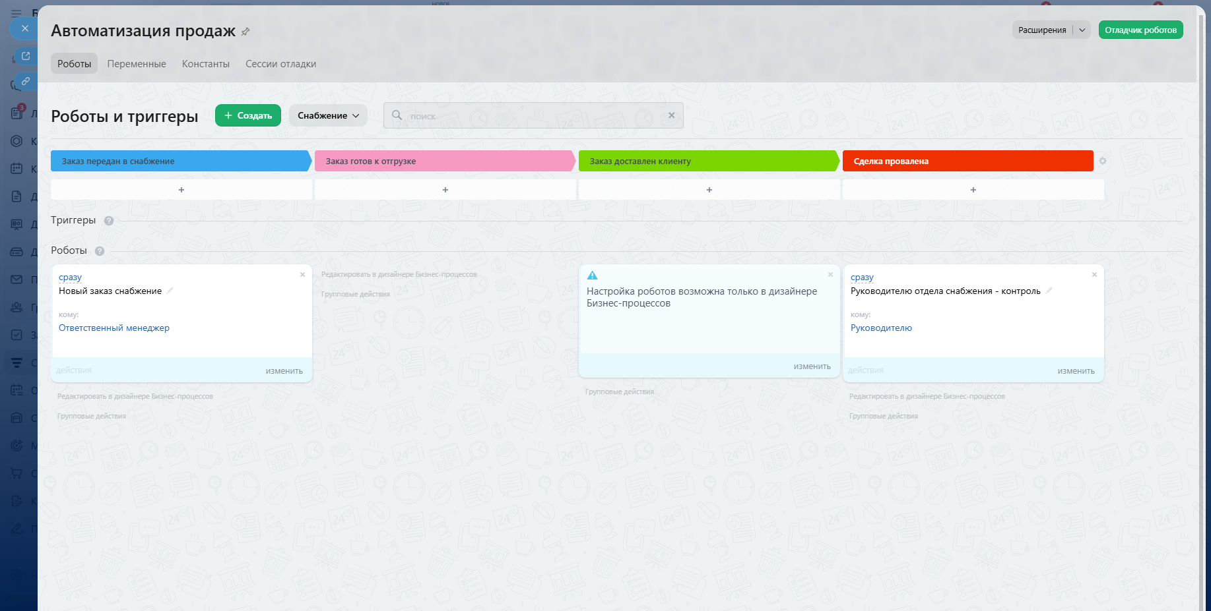Open сразу delay selector in Руководителю robot
1211x611 pixels.
pos(861,277)
